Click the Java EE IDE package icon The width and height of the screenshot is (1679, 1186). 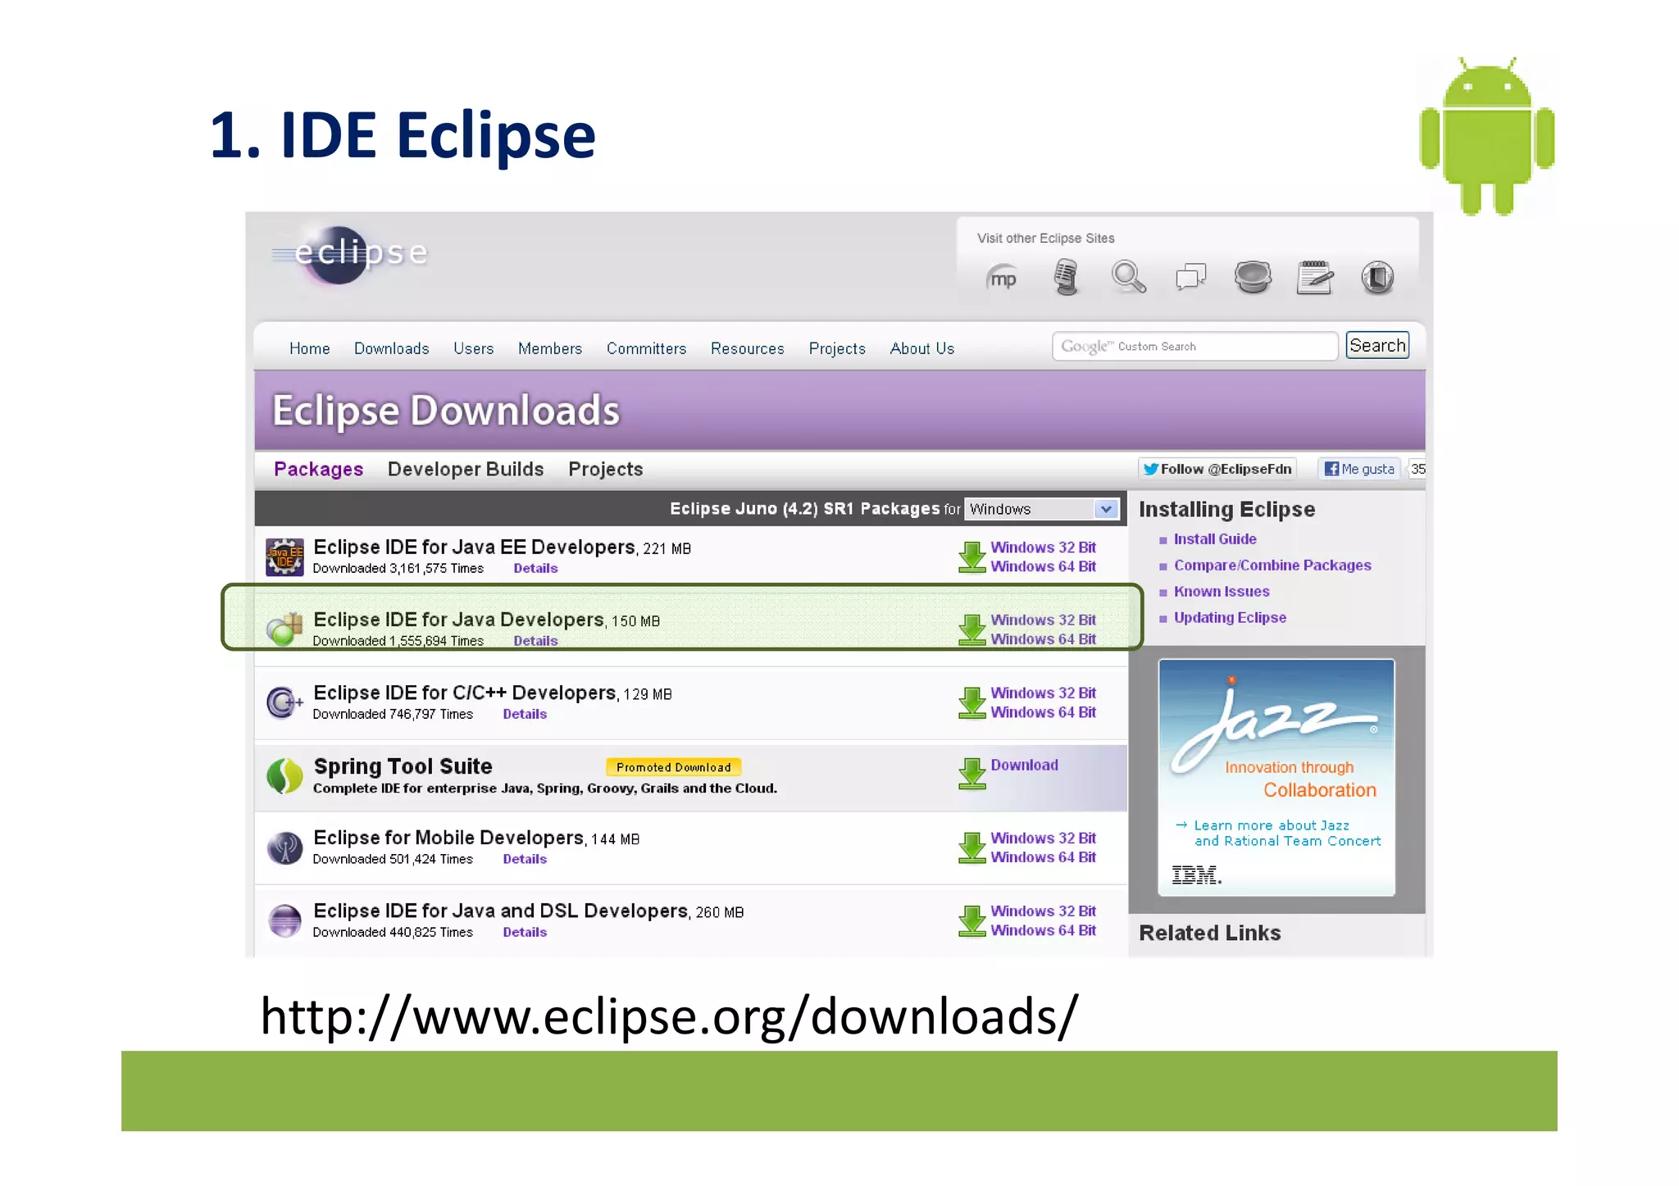click(284, 557)
